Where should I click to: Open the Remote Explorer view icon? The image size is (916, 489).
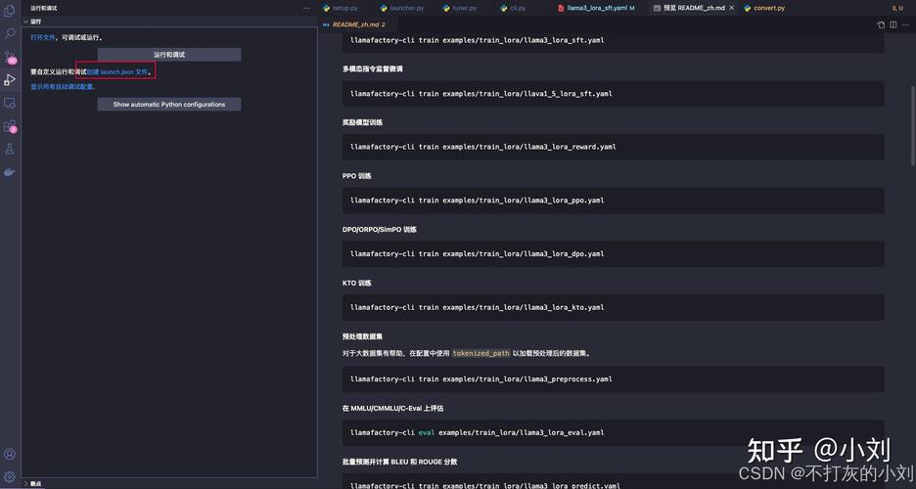pos(10,104)
